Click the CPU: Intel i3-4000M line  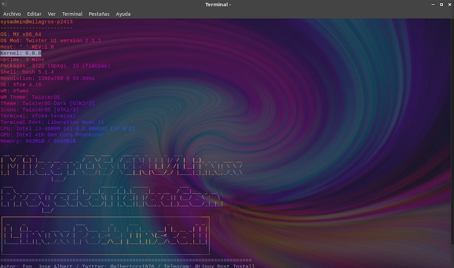pyautogui.click(x=68, y=129)
